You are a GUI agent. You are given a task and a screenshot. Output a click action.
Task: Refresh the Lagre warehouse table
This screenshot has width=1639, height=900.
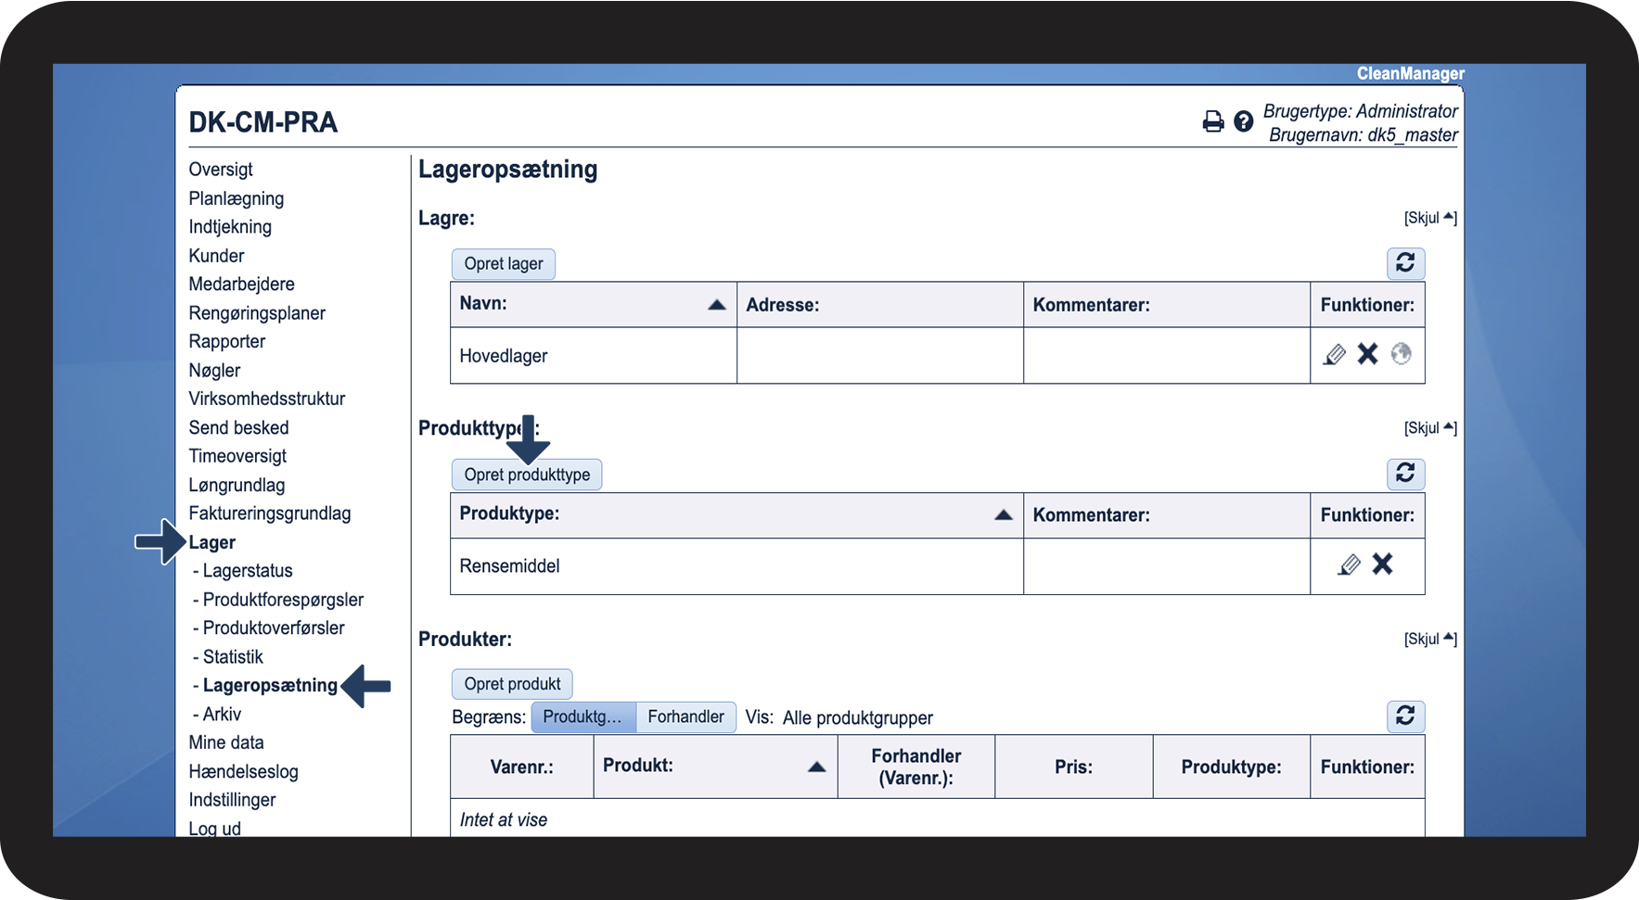(1405, 263)
